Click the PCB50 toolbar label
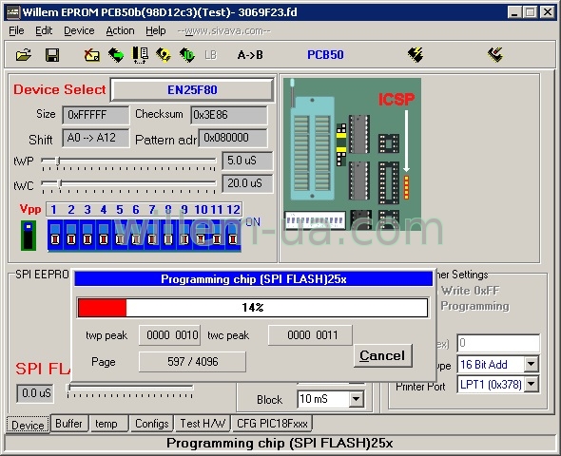The height and width of the screenshot is (456, 561). click(x=325, y=55)
